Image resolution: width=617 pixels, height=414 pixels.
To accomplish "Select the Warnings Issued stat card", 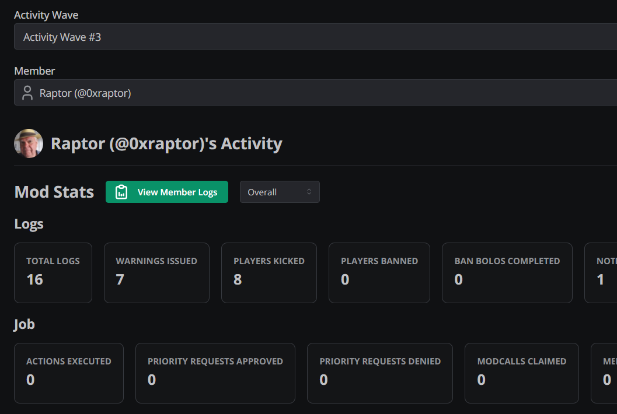I will [x=156, y=273].
